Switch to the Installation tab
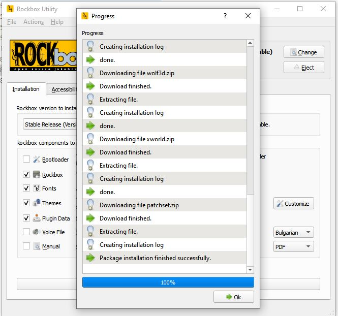This screenshot has width=338, height=316. point(26,89)
